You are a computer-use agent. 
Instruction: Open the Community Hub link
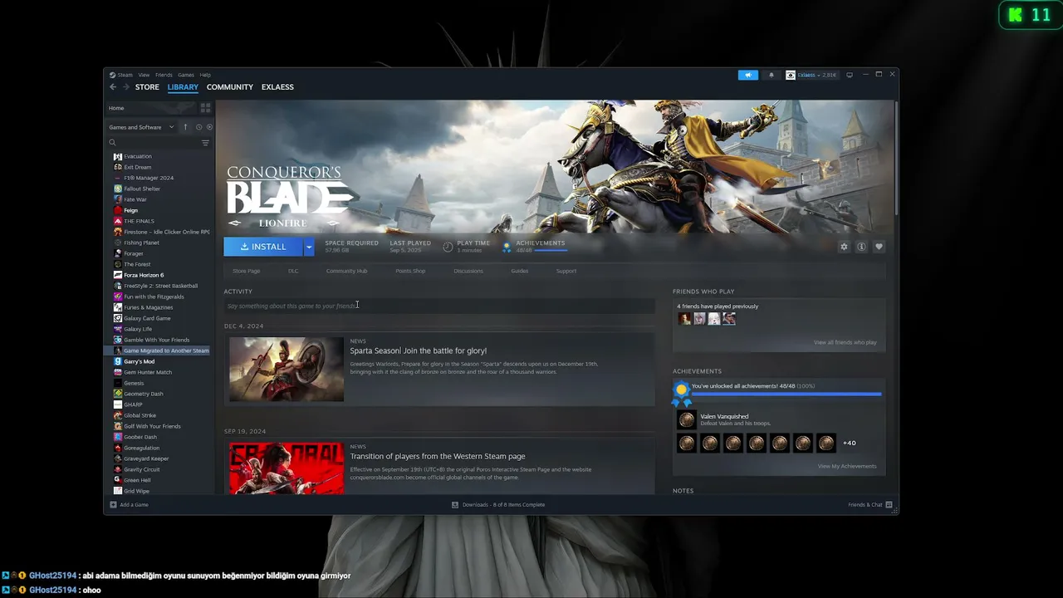(x=346, y=271)
